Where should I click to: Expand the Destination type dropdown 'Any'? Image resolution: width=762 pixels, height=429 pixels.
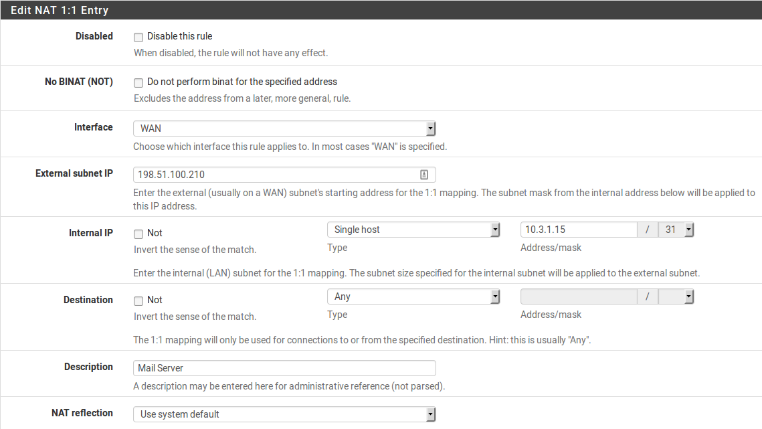click(x=413, y=296)
